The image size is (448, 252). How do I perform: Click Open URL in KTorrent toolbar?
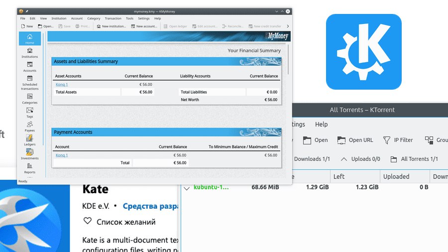tap(355, 140)
